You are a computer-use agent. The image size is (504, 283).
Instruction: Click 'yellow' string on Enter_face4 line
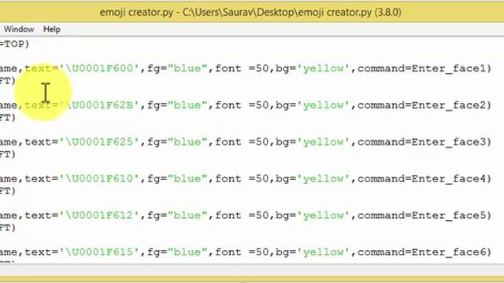[x=324, y=178]
